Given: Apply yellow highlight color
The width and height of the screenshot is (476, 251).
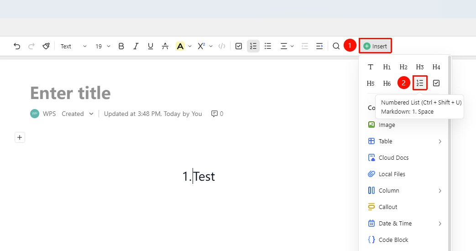Looking at the screenshot, I should [x=180, y=46].
